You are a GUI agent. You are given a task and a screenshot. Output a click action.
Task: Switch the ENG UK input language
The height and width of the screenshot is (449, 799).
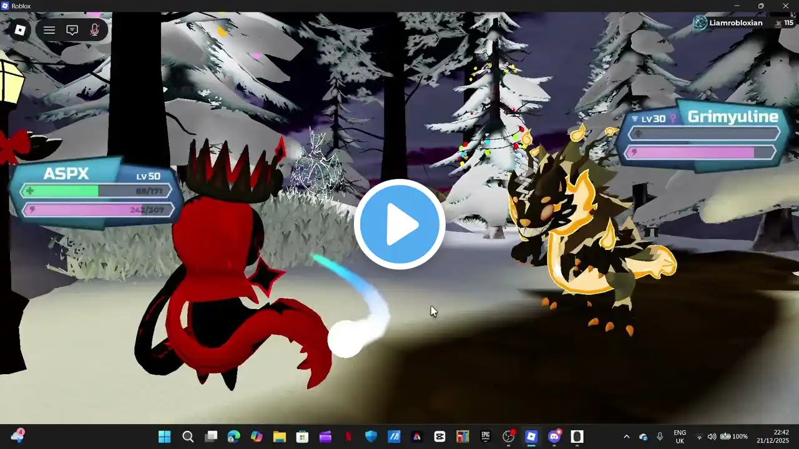(x=680, y=437)
